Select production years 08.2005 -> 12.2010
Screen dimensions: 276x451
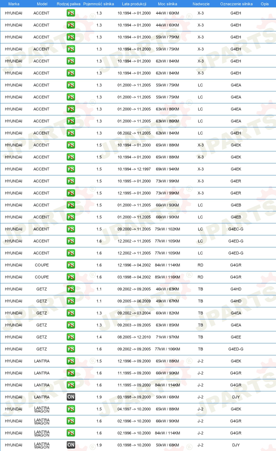pos(134,337)
